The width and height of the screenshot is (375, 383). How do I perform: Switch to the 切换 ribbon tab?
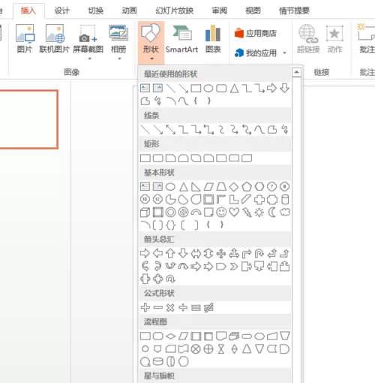coord(96,11)
